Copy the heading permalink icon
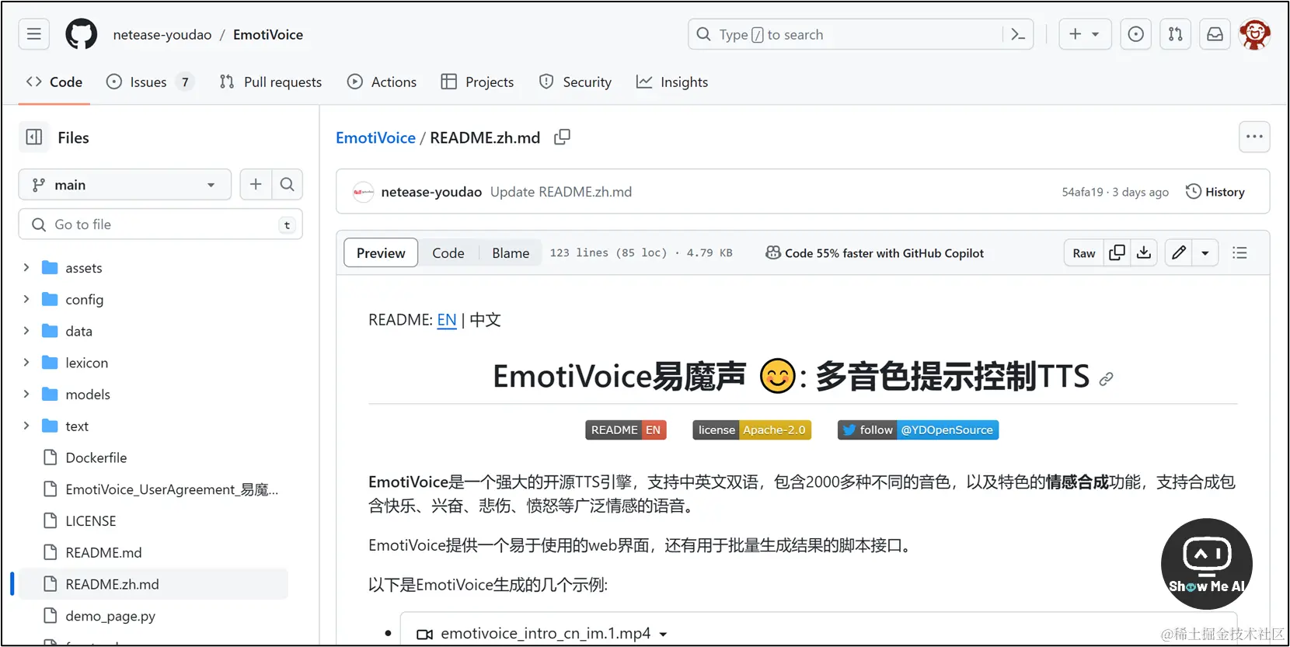This screenshot has height=647, width=1290. click(x=1107, y=378)
